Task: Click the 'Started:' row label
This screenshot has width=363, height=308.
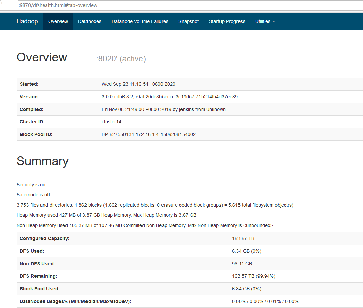Action: [29, 84]
